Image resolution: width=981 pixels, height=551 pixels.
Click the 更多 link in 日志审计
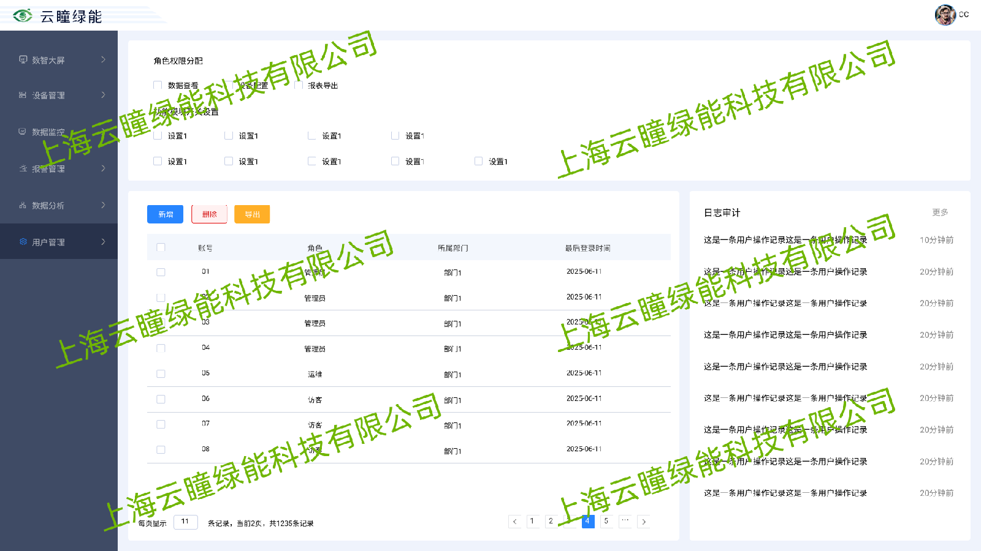tap(940, 212)
